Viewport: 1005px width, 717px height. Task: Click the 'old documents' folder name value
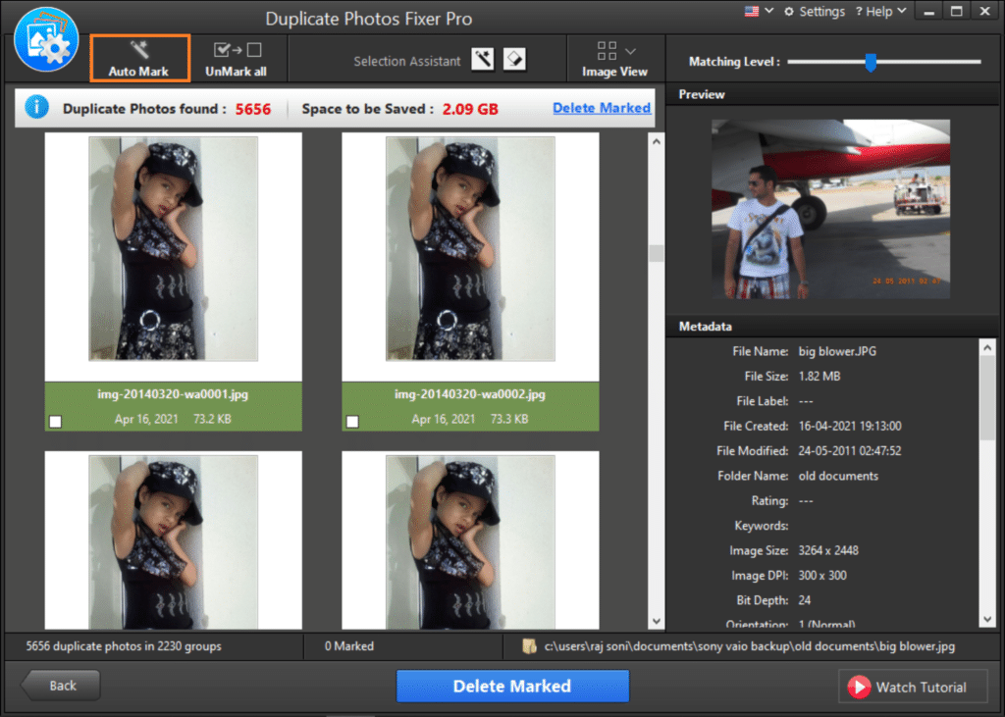(838, 476)
